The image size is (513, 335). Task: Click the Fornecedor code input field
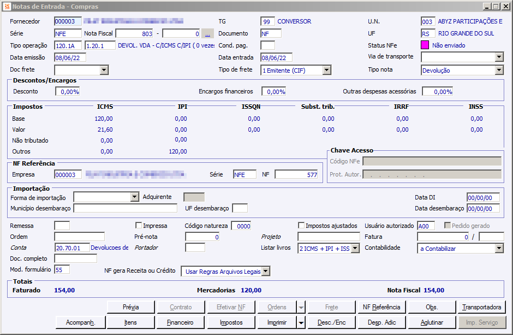68,21
